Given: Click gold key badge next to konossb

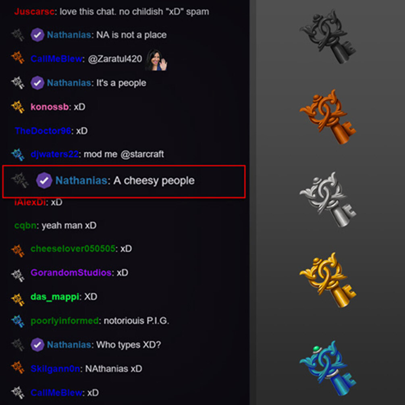Looking at the screenshot, I should pyautogui.click(x=18, y=107).
